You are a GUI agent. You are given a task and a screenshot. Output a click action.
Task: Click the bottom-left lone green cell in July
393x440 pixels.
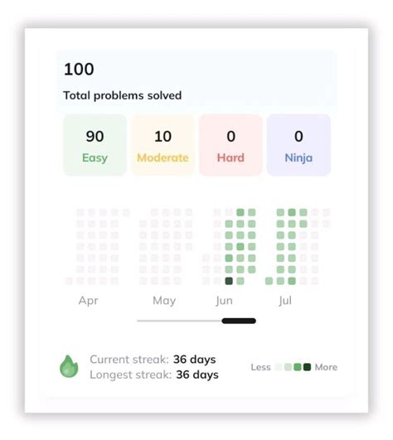(269, 281)
